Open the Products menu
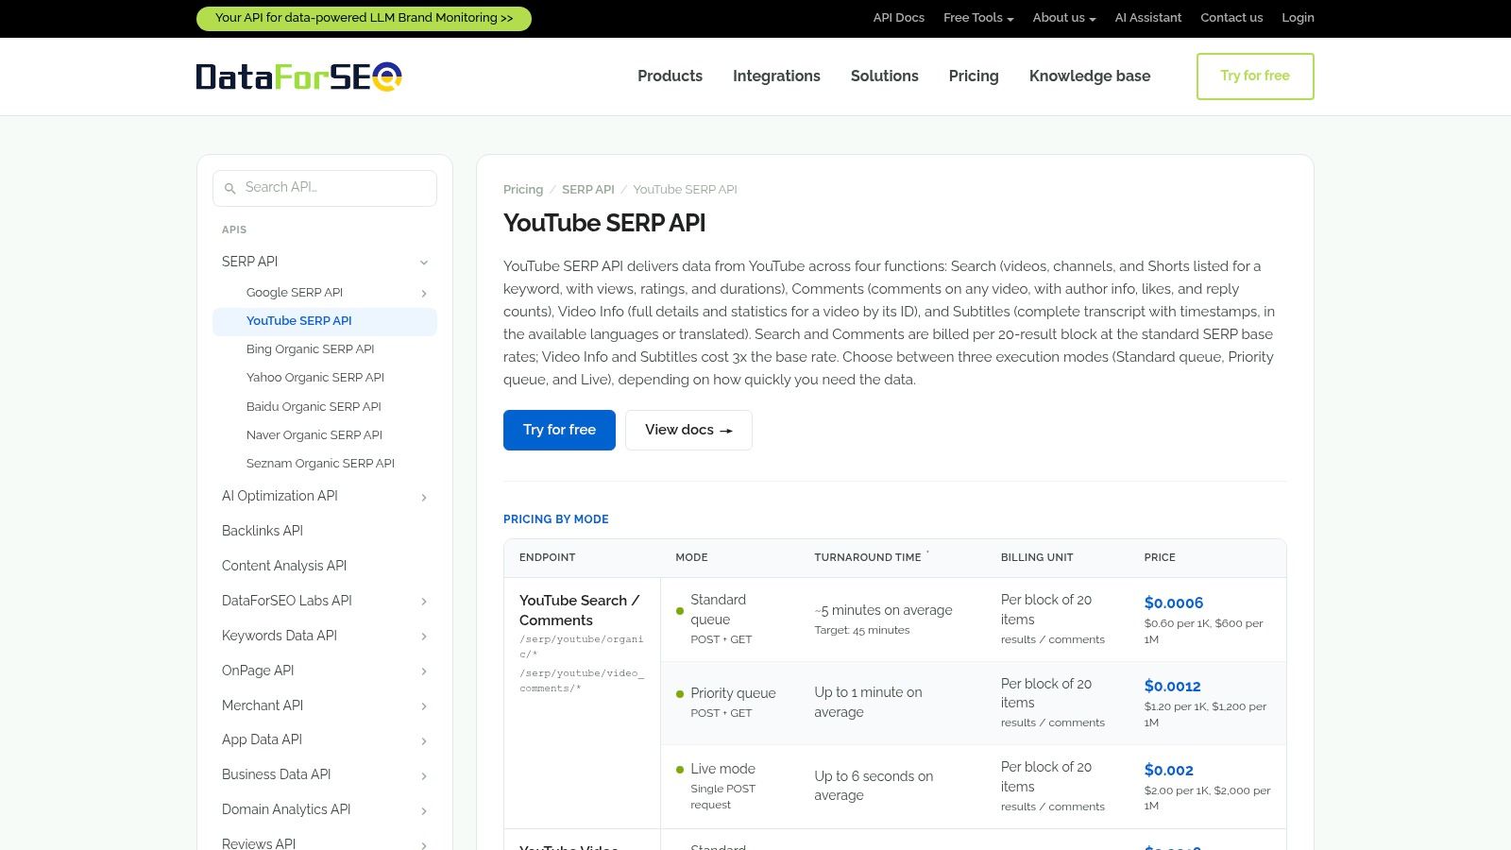This screenshot has height=850, width=1511. click(x=670, y=76)
